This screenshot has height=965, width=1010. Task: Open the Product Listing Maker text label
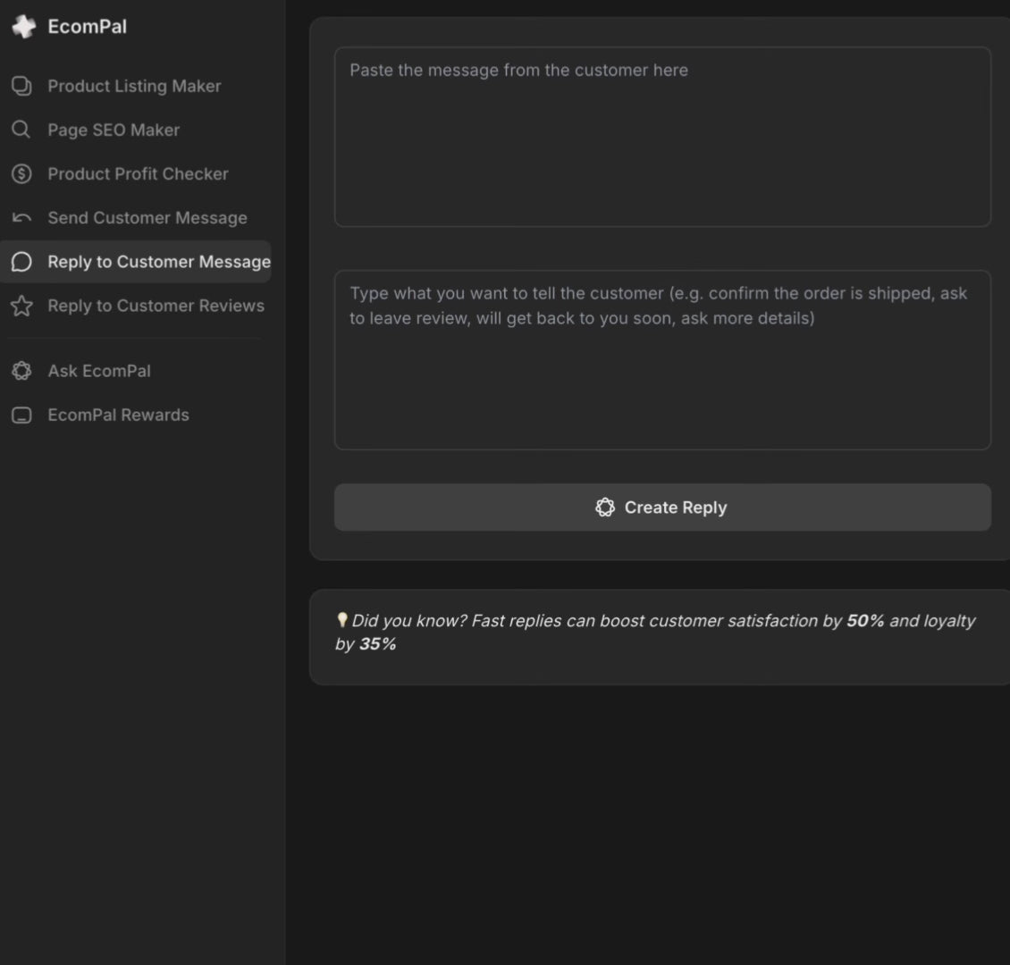pyautogui.click(x=134, y=86)
